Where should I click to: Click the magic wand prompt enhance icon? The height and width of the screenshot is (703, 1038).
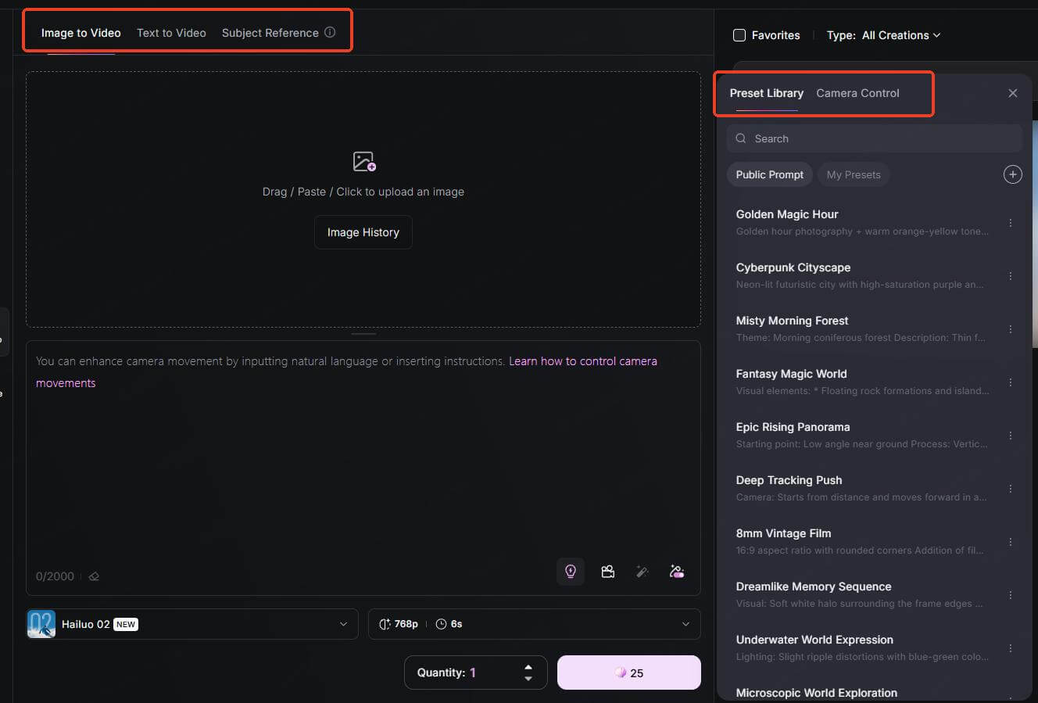click(x=642, y=572)
